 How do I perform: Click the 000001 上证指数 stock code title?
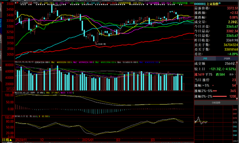click(x=206, y=4)
